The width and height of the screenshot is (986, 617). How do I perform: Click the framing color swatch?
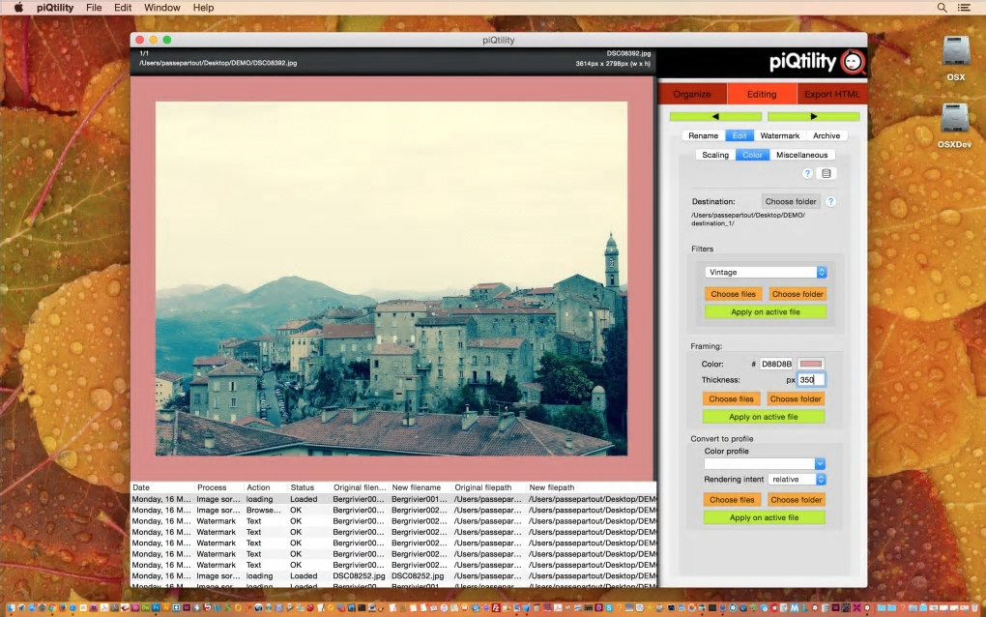(x=810, y=364)
